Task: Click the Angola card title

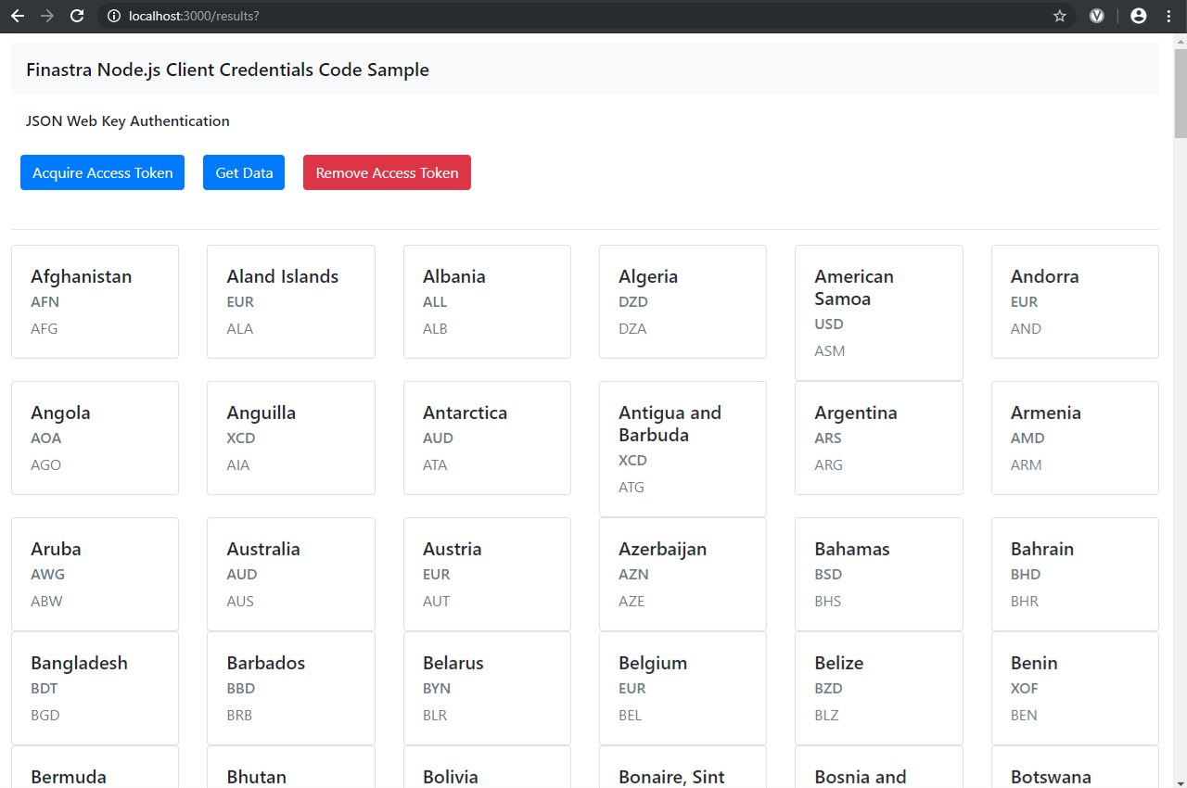Action: tap(60, 413)
